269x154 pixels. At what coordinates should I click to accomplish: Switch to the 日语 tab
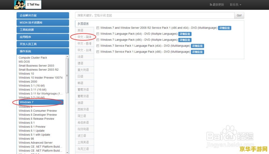pos(84,77)
